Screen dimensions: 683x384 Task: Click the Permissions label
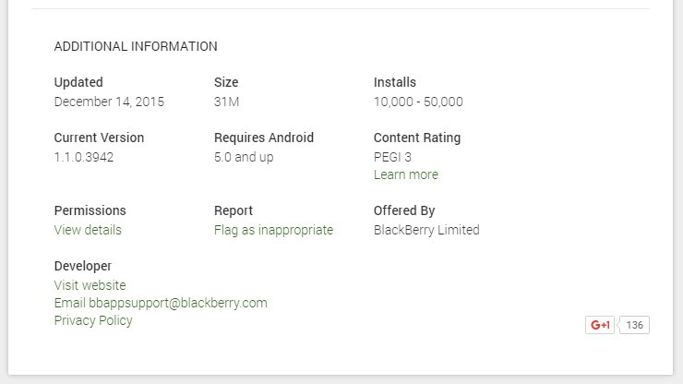(90, 210)
